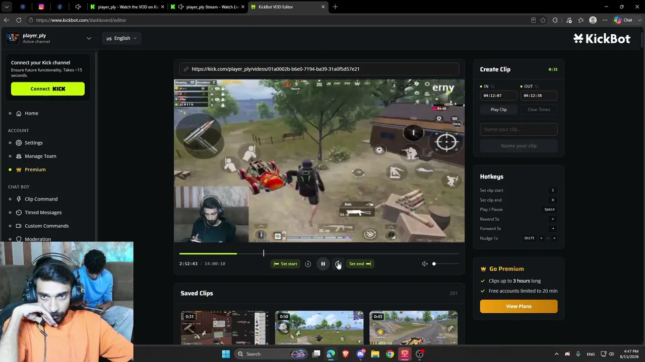Open Settings in the sidebar
Image resolution: width=645 pixels, height=362 pixels.
pyautogui.click(x=34, y=143)
